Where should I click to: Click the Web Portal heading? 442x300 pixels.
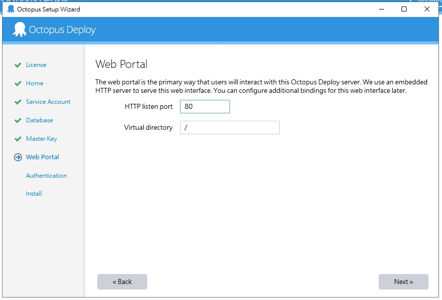coord(121,64)
